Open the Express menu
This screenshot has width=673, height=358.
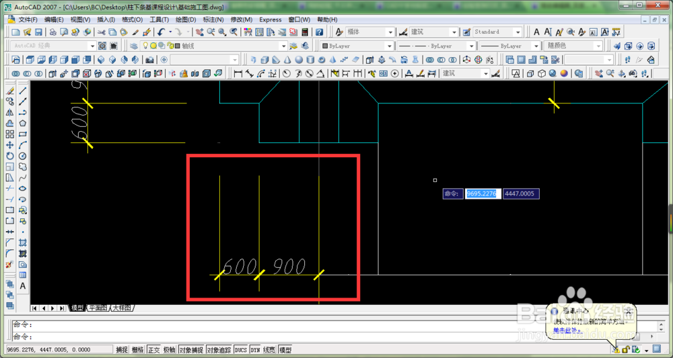click(x=271, y=19)
